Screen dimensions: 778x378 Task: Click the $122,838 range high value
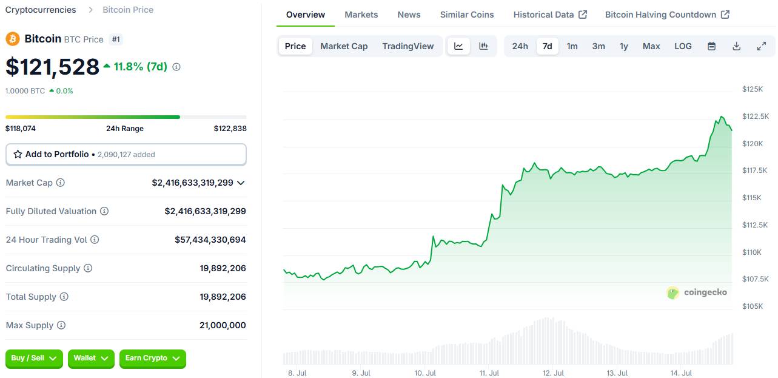pyautogui.click(x=230, y=129)
